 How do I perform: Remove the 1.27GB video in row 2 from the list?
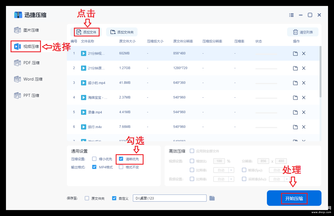(x=304, y=68)
